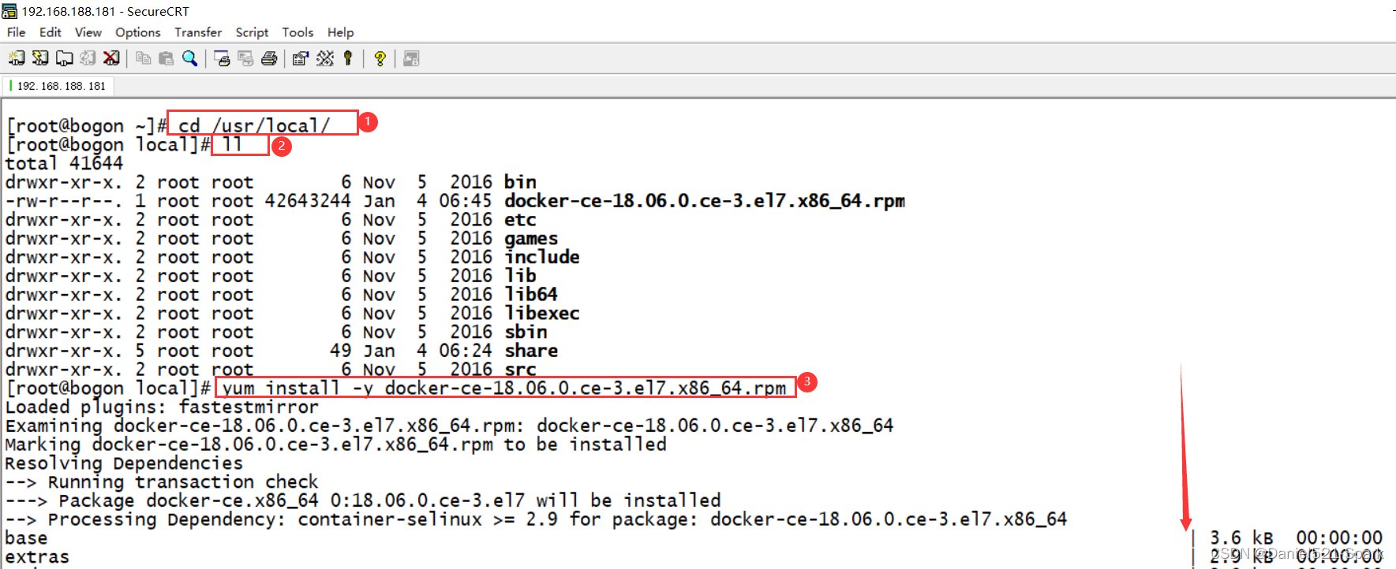Open Help via yellow question mark
The height and width of the screenshot is (569, 1396).
click(x=380, y=58)
